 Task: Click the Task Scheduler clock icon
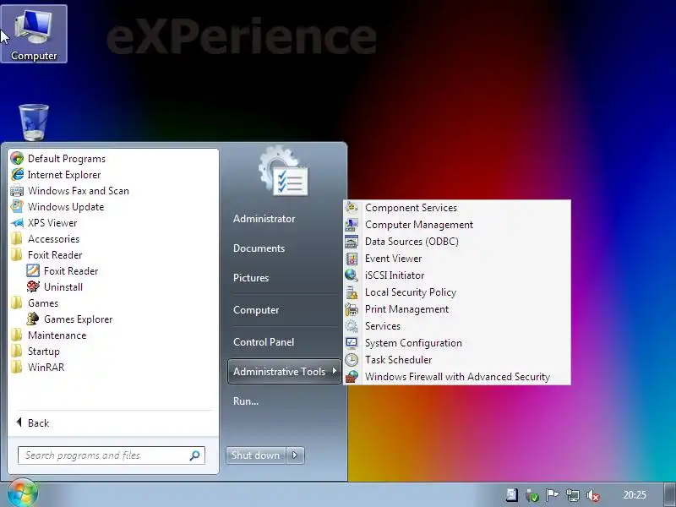(352, 360)
